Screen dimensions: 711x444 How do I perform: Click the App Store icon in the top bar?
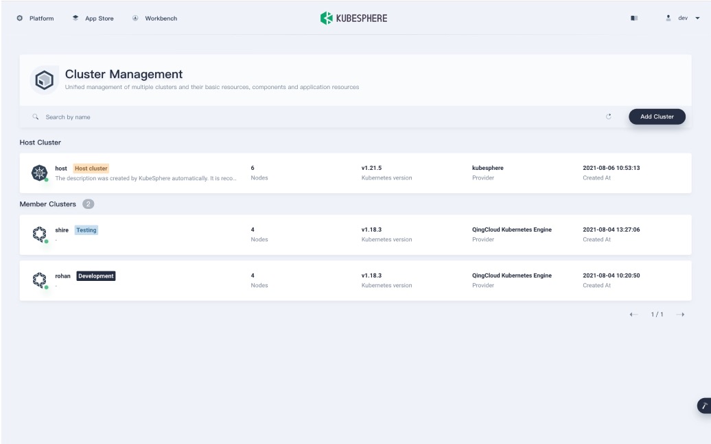coord(75,18)
